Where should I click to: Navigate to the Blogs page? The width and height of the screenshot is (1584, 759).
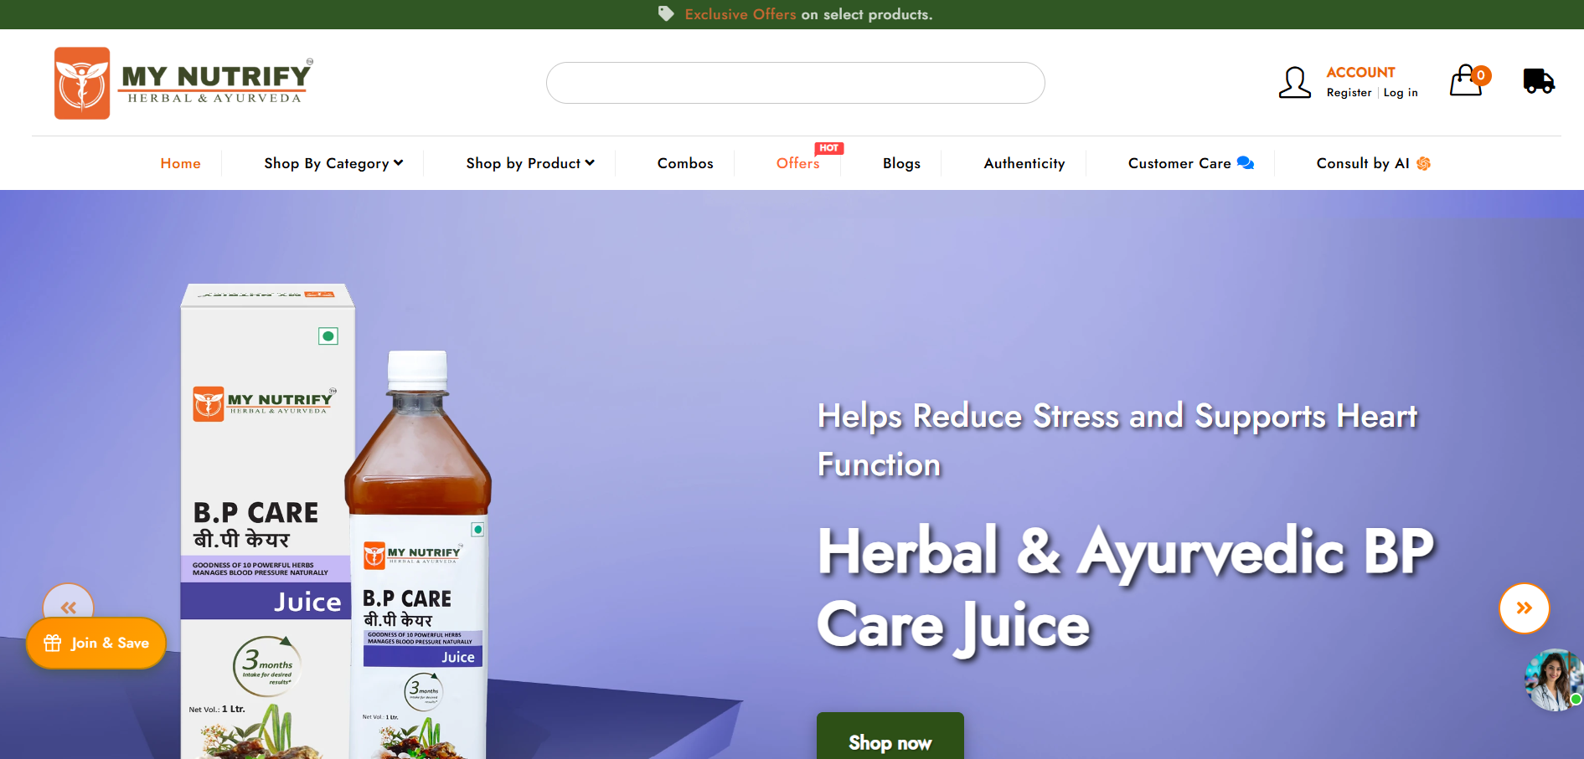[x=901, y=163]
